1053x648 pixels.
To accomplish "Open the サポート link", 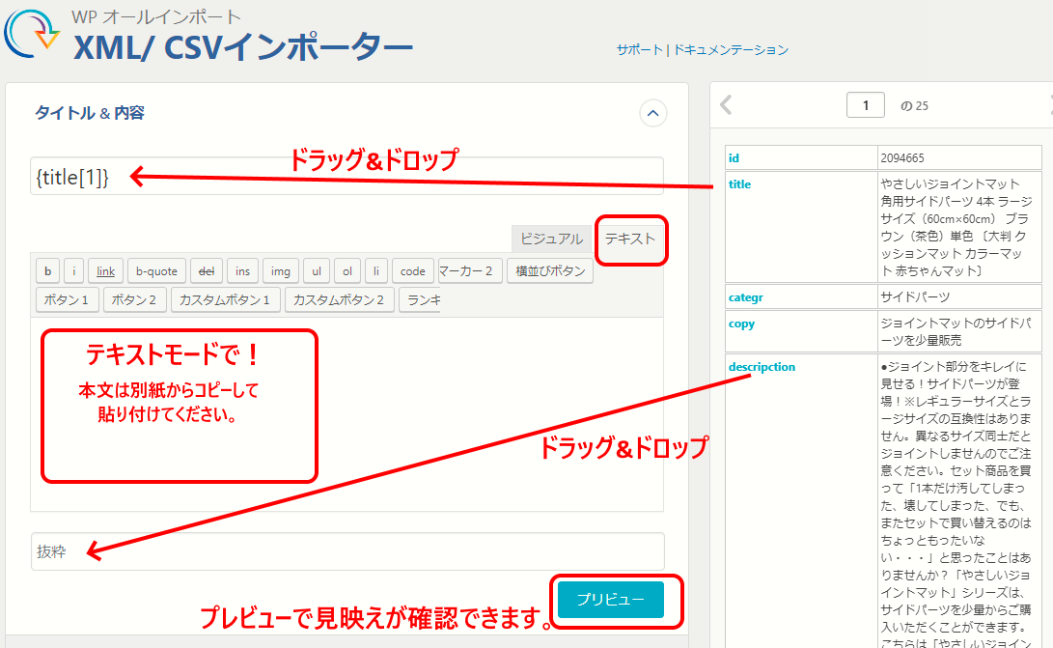I will click(639, 49).
